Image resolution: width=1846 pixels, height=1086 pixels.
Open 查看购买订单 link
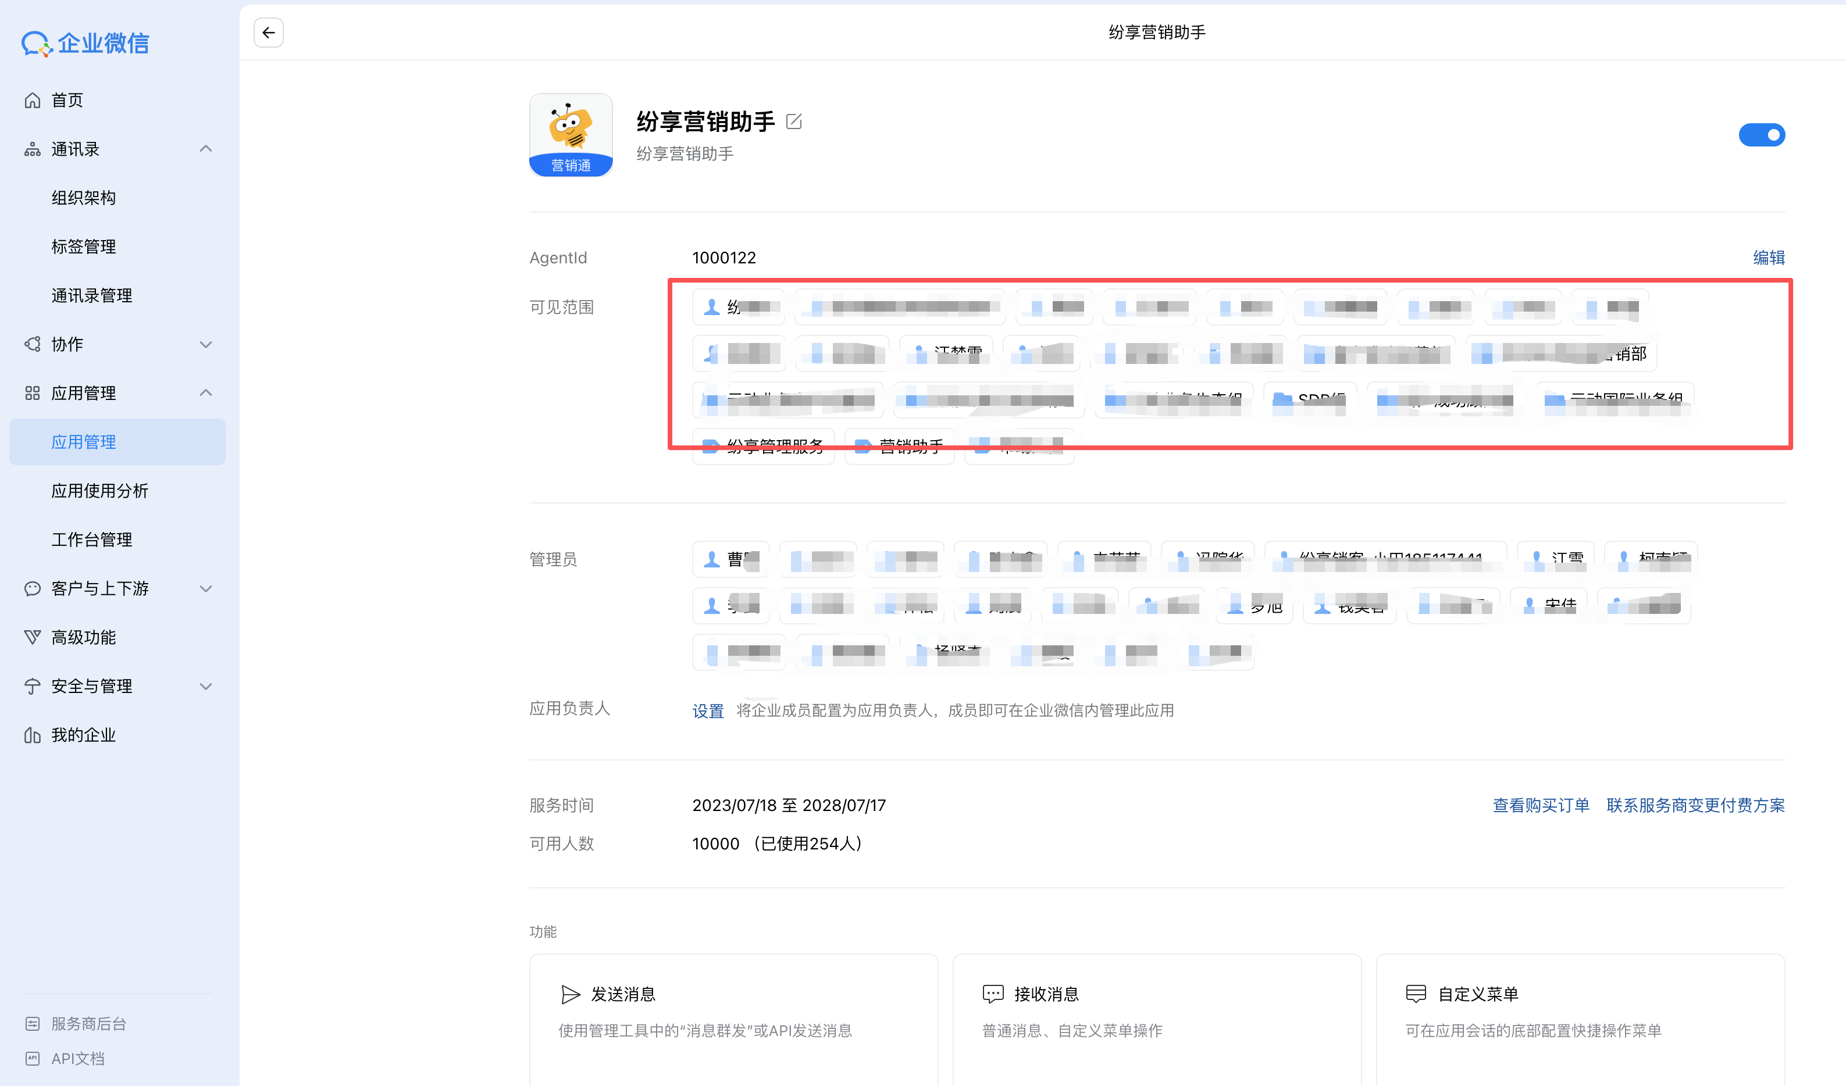[x=1541, y=806]
